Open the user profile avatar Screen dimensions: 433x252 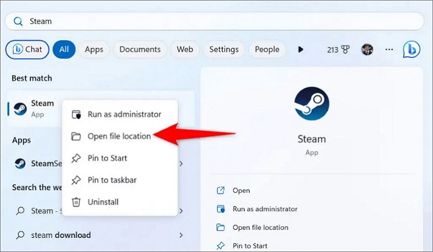pyautogui.click(x=367, y=49)
